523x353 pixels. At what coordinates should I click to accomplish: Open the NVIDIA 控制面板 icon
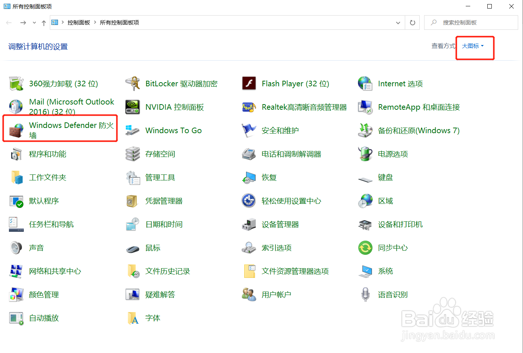click(x=133, y=107)
